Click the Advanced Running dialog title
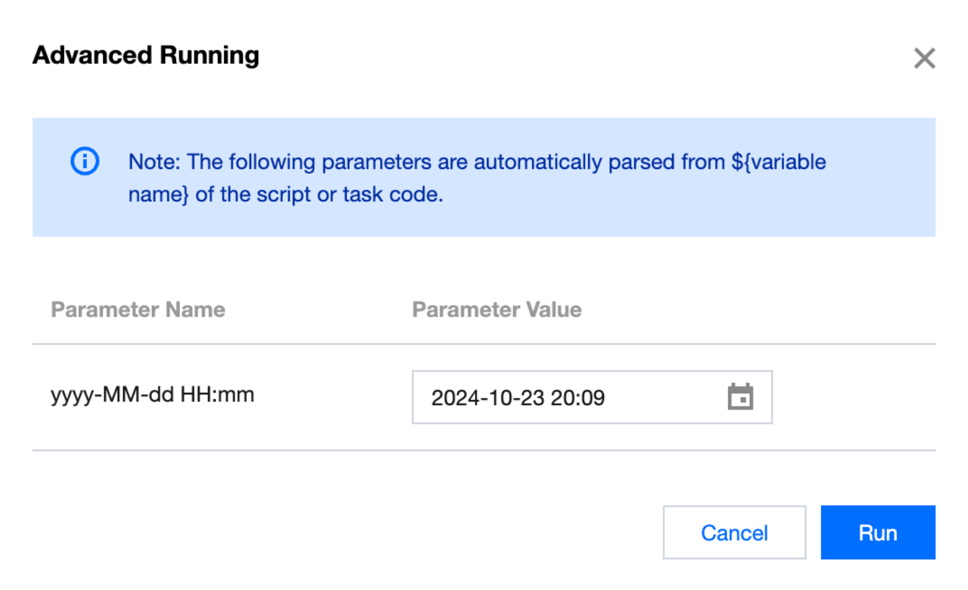968x590 pixels. pyautogui.click(x=146, y=55)
